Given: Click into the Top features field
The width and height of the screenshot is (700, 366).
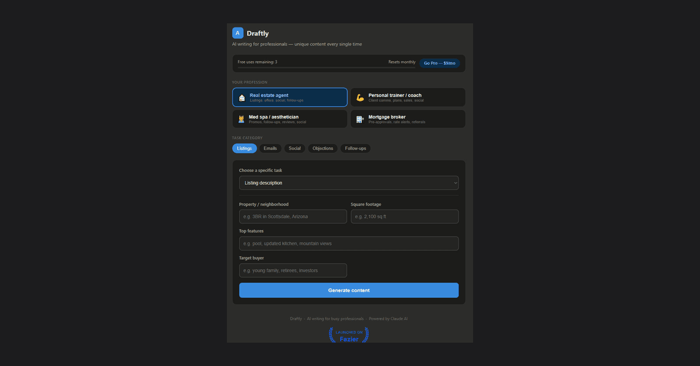Looking at the screenshot, I should [349, 244].
